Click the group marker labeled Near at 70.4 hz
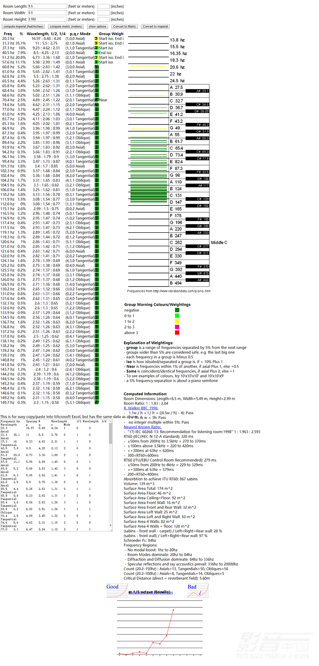Image resolution: width=319 pixels, height=666 pixels. (96, 100)
